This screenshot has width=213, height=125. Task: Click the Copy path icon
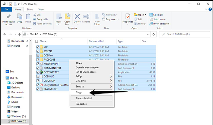(x=34, y=19)
